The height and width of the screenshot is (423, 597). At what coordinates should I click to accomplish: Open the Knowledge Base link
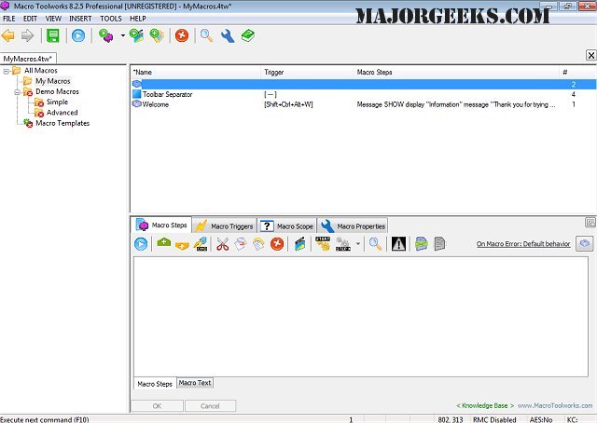485,405
